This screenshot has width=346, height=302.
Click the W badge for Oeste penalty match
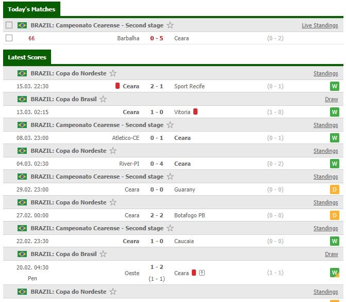point(335,273)
